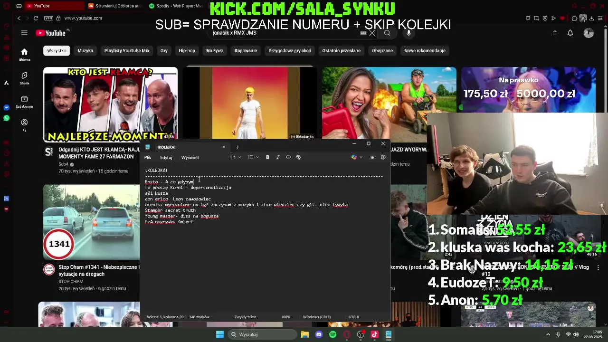Viewport: 608px width, 342px height.
Task: Open the Wyświetl menu in Notepad
Action: (x=190, y=157)
